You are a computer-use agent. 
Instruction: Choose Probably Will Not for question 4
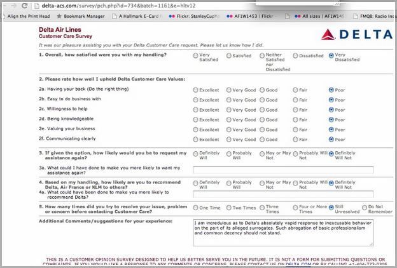(295, 184)
